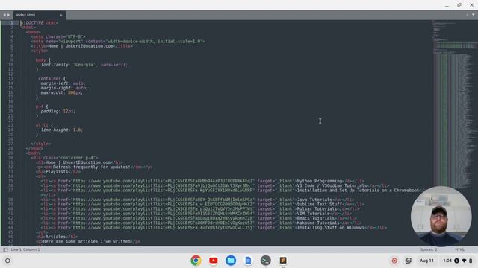Go to the next tab with right arrow
This screenshot has width=478, height=268.
(8, 15)
